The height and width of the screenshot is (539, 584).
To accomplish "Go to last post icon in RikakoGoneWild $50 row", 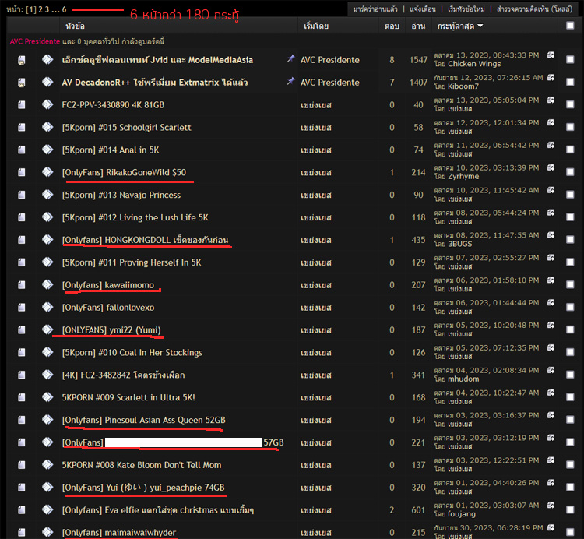I will 551,167.
